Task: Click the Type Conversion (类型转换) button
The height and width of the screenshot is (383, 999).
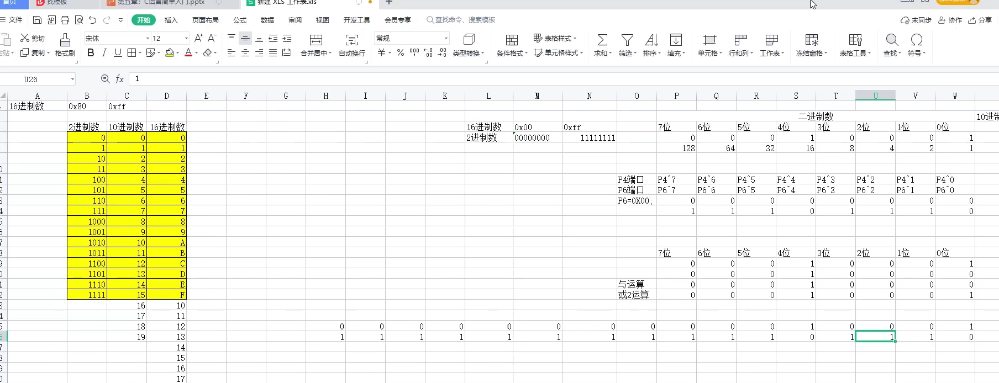Action: tap(469, 45)
